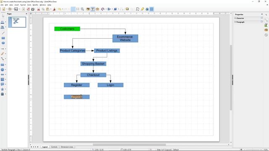Viewport: 269px width, 151px height.
Task: Click the Fill Color bucket tool
Action: 3,27
